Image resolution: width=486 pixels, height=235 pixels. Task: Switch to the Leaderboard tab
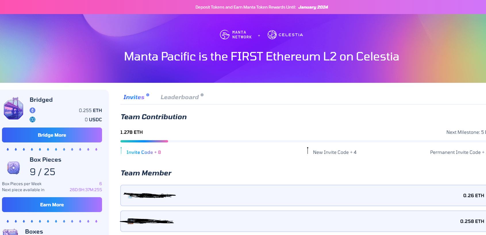click(180, 97)
